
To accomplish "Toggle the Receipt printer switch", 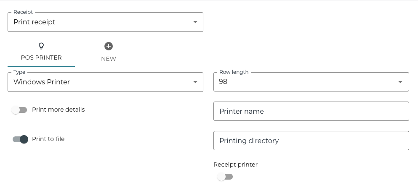I will pos(225,177).
